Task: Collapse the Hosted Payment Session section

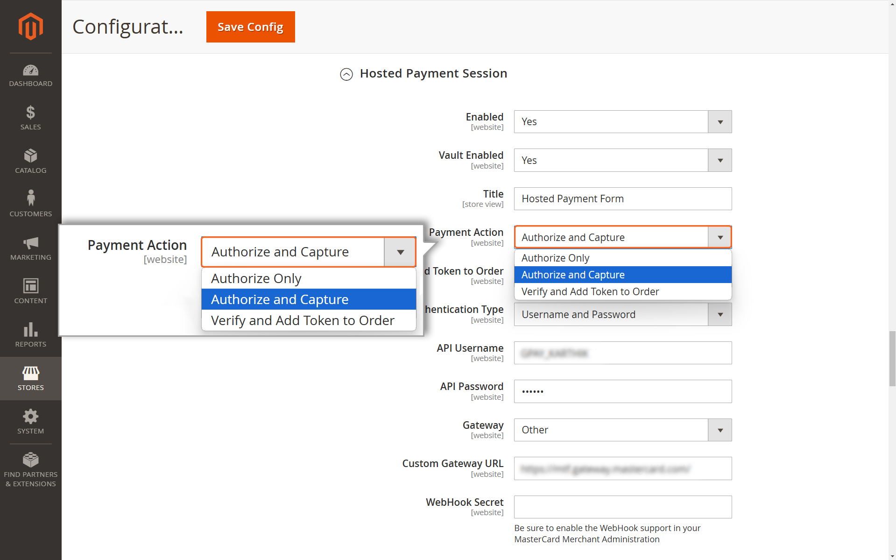Action: tap(346, 74)
